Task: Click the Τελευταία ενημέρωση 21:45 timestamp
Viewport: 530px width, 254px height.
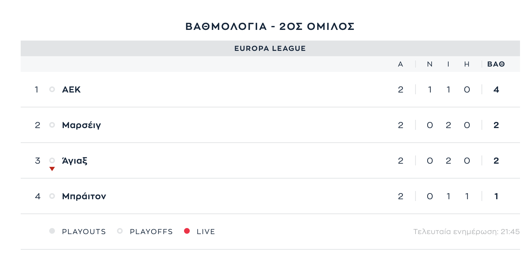Action: (x=466, y=232)
